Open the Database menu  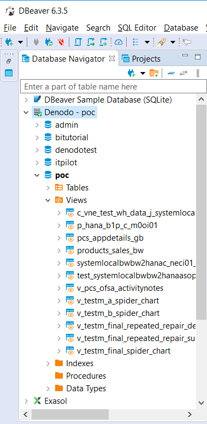[x=181, y=28]
